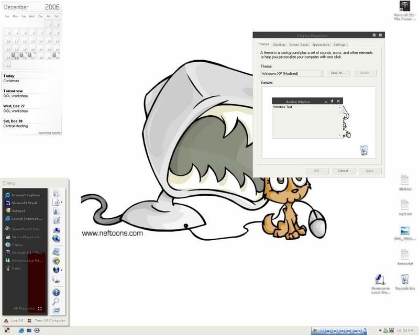Screen dimensions: 419x335
Task: Open Windows Live Messenger in Start menu
Action: [24, 261]
